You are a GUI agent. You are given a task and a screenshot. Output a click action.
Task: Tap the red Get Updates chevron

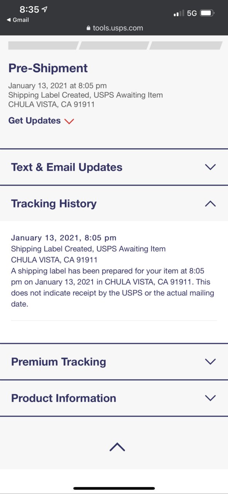tap(69, 121)
